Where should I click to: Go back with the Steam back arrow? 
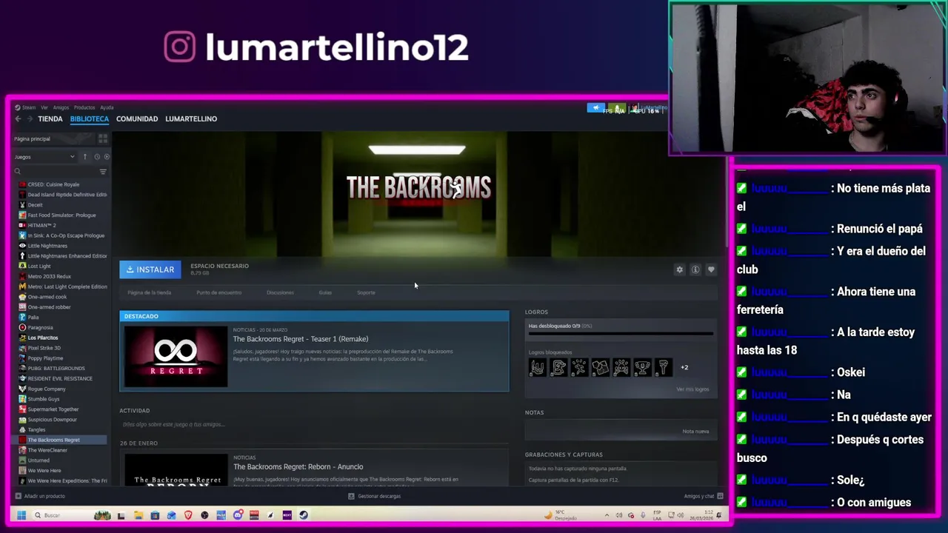[x=19, y=118]
